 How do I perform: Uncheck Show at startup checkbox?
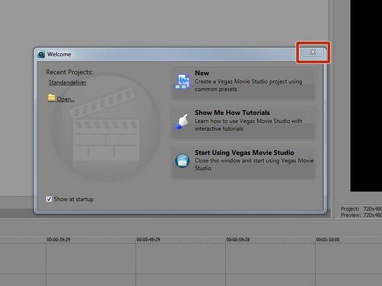click(x=49, y=199)
